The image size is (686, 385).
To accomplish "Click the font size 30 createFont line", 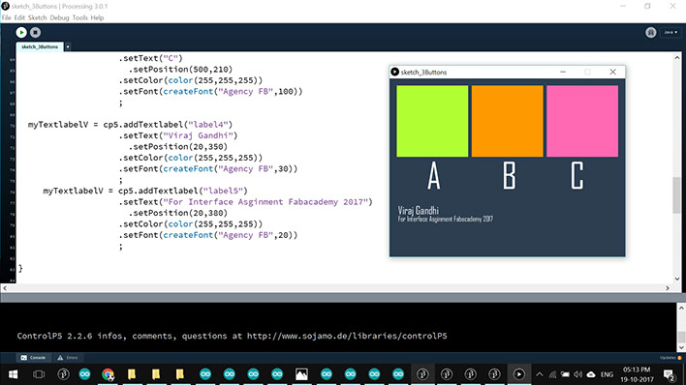I will coord(207,168).
